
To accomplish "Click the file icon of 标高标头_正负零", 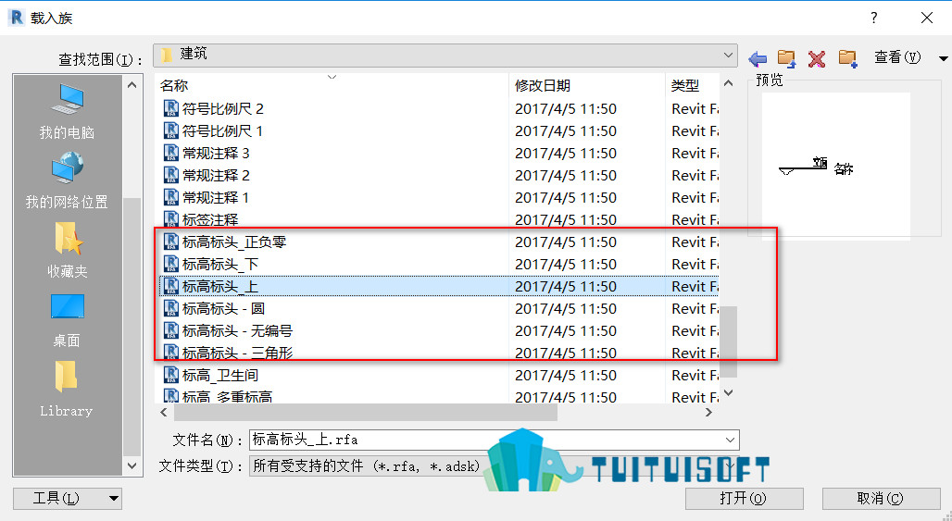I will [x=171, y=242].
